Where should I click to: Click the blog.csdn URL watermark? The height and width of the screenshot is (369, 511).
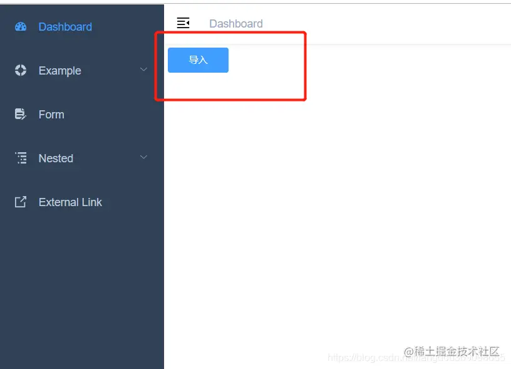416,358
